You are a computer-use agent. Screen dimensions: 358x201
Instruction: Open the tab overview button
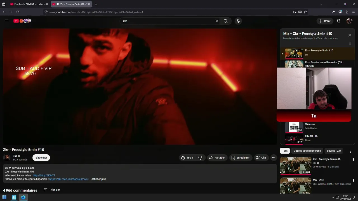(4, 4)
